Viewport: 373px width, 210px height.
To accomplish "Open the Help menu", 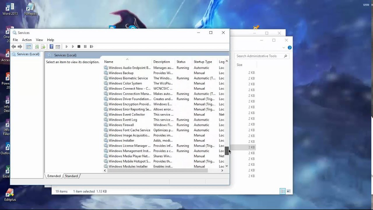I will [x=51, y=40].
